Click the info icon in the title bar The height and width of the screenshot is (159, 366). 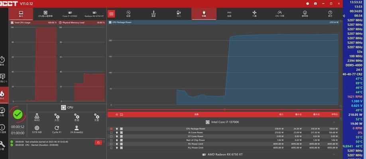coord(307,4)
